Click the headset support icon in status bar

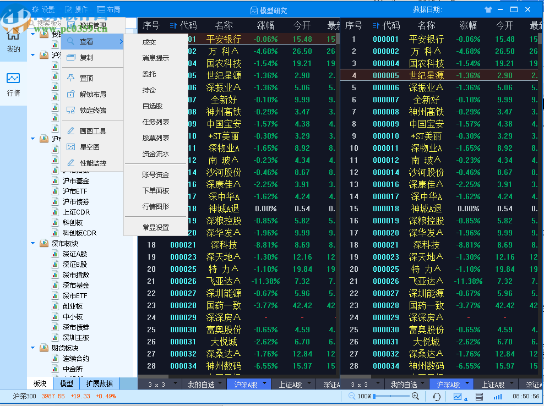tap(437, 396)
